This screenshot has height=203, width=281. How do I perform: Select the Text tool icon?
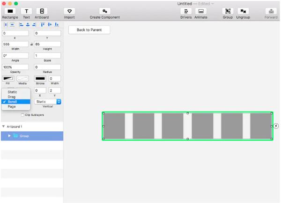pos(26,11)
